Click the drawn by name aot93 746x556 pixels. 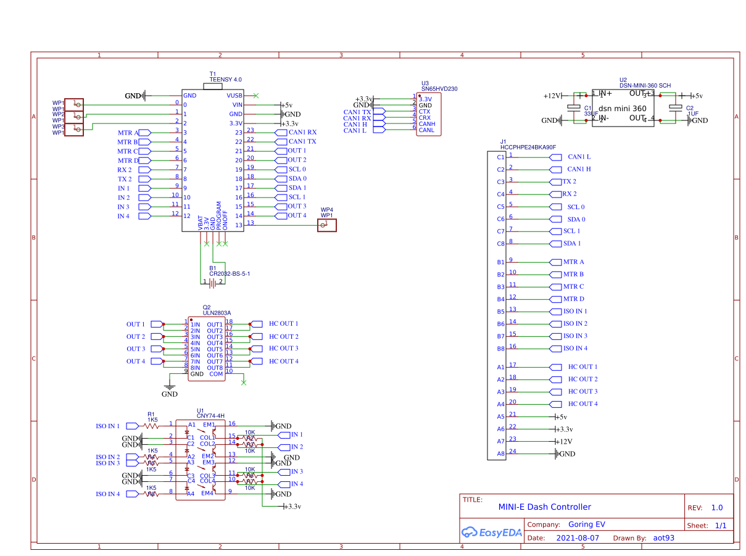pos(663,538)
